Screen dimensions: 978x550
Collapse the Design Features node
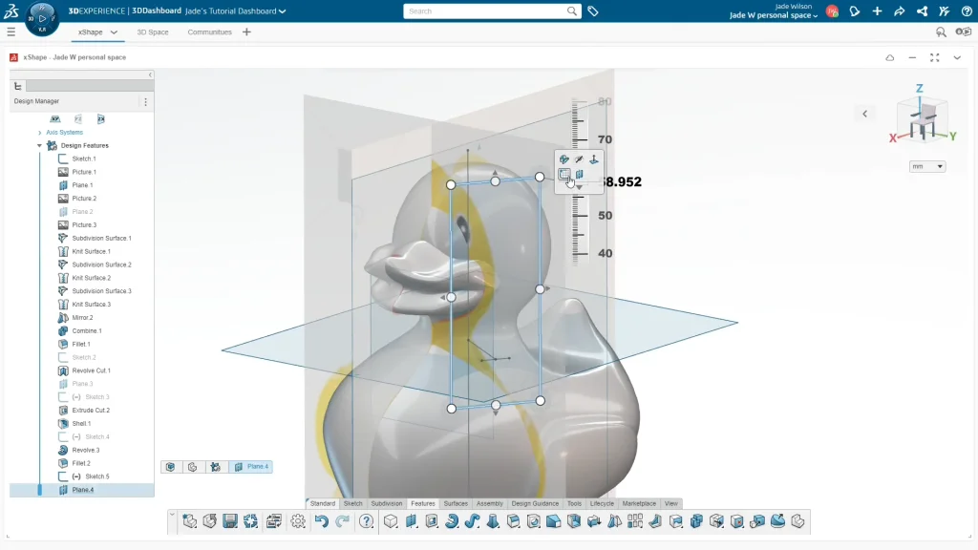(39, 145)
